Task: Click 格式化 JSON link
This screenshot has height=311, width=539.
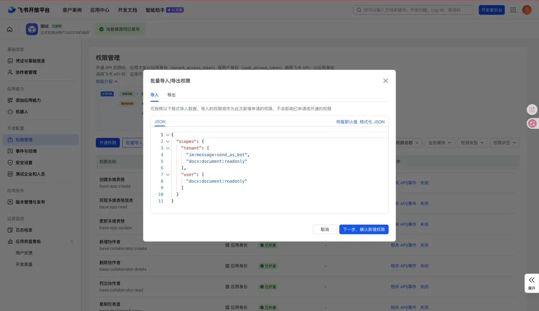Action: tap(372, 122)
